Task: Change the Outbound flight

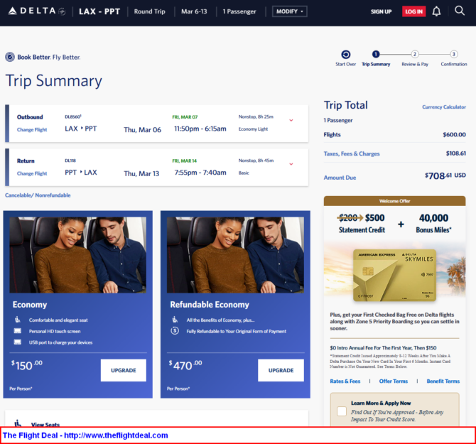Action: click(x=32, y=129)
